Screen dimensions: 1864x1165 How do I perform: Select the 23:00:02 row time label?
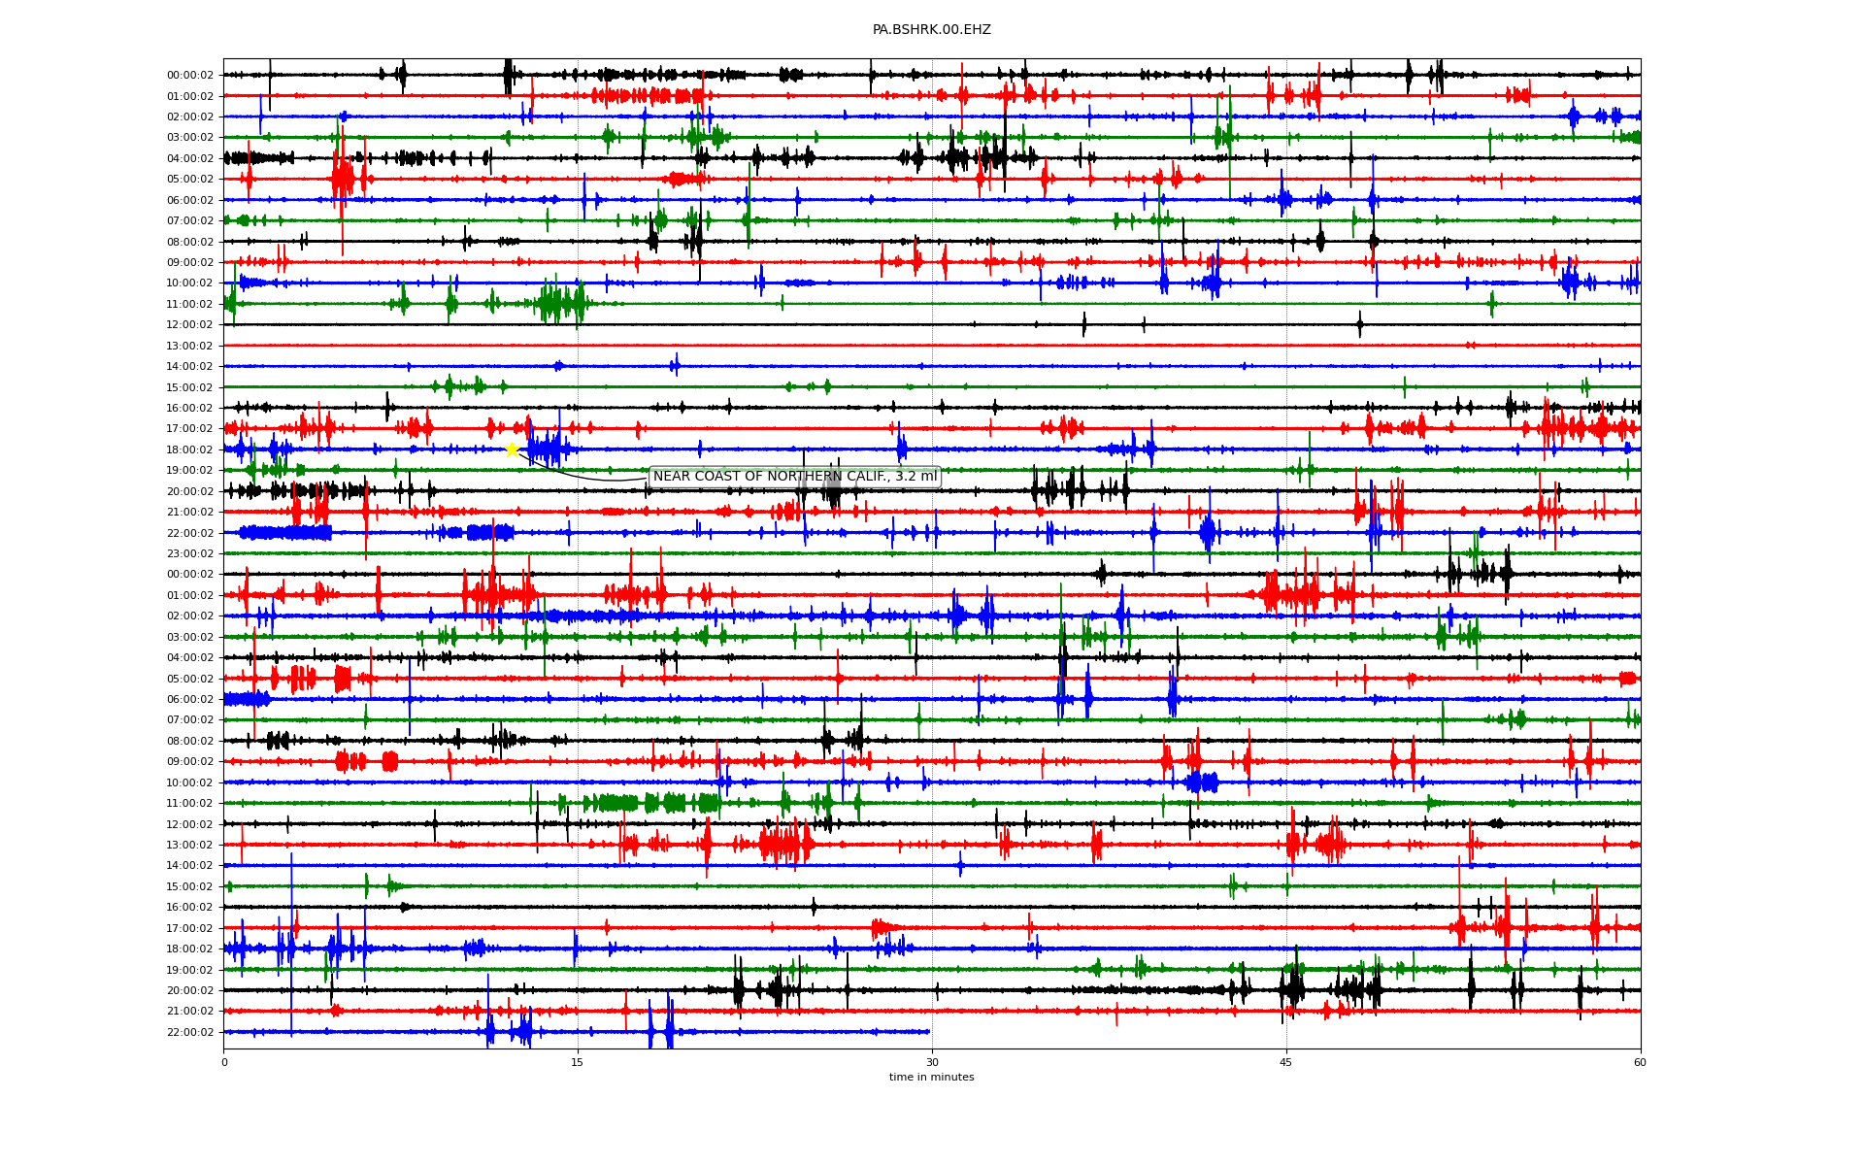189,553
